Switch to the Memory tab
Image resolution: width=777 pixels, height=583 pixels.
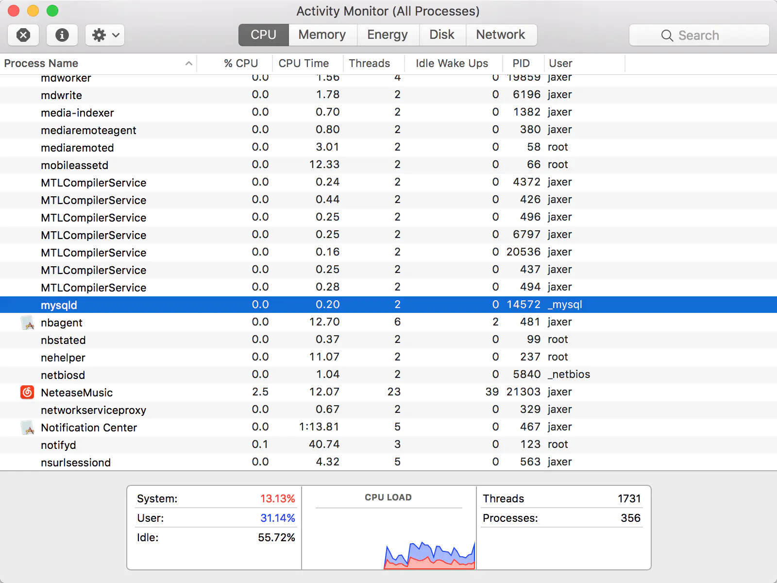click(322, 35)
